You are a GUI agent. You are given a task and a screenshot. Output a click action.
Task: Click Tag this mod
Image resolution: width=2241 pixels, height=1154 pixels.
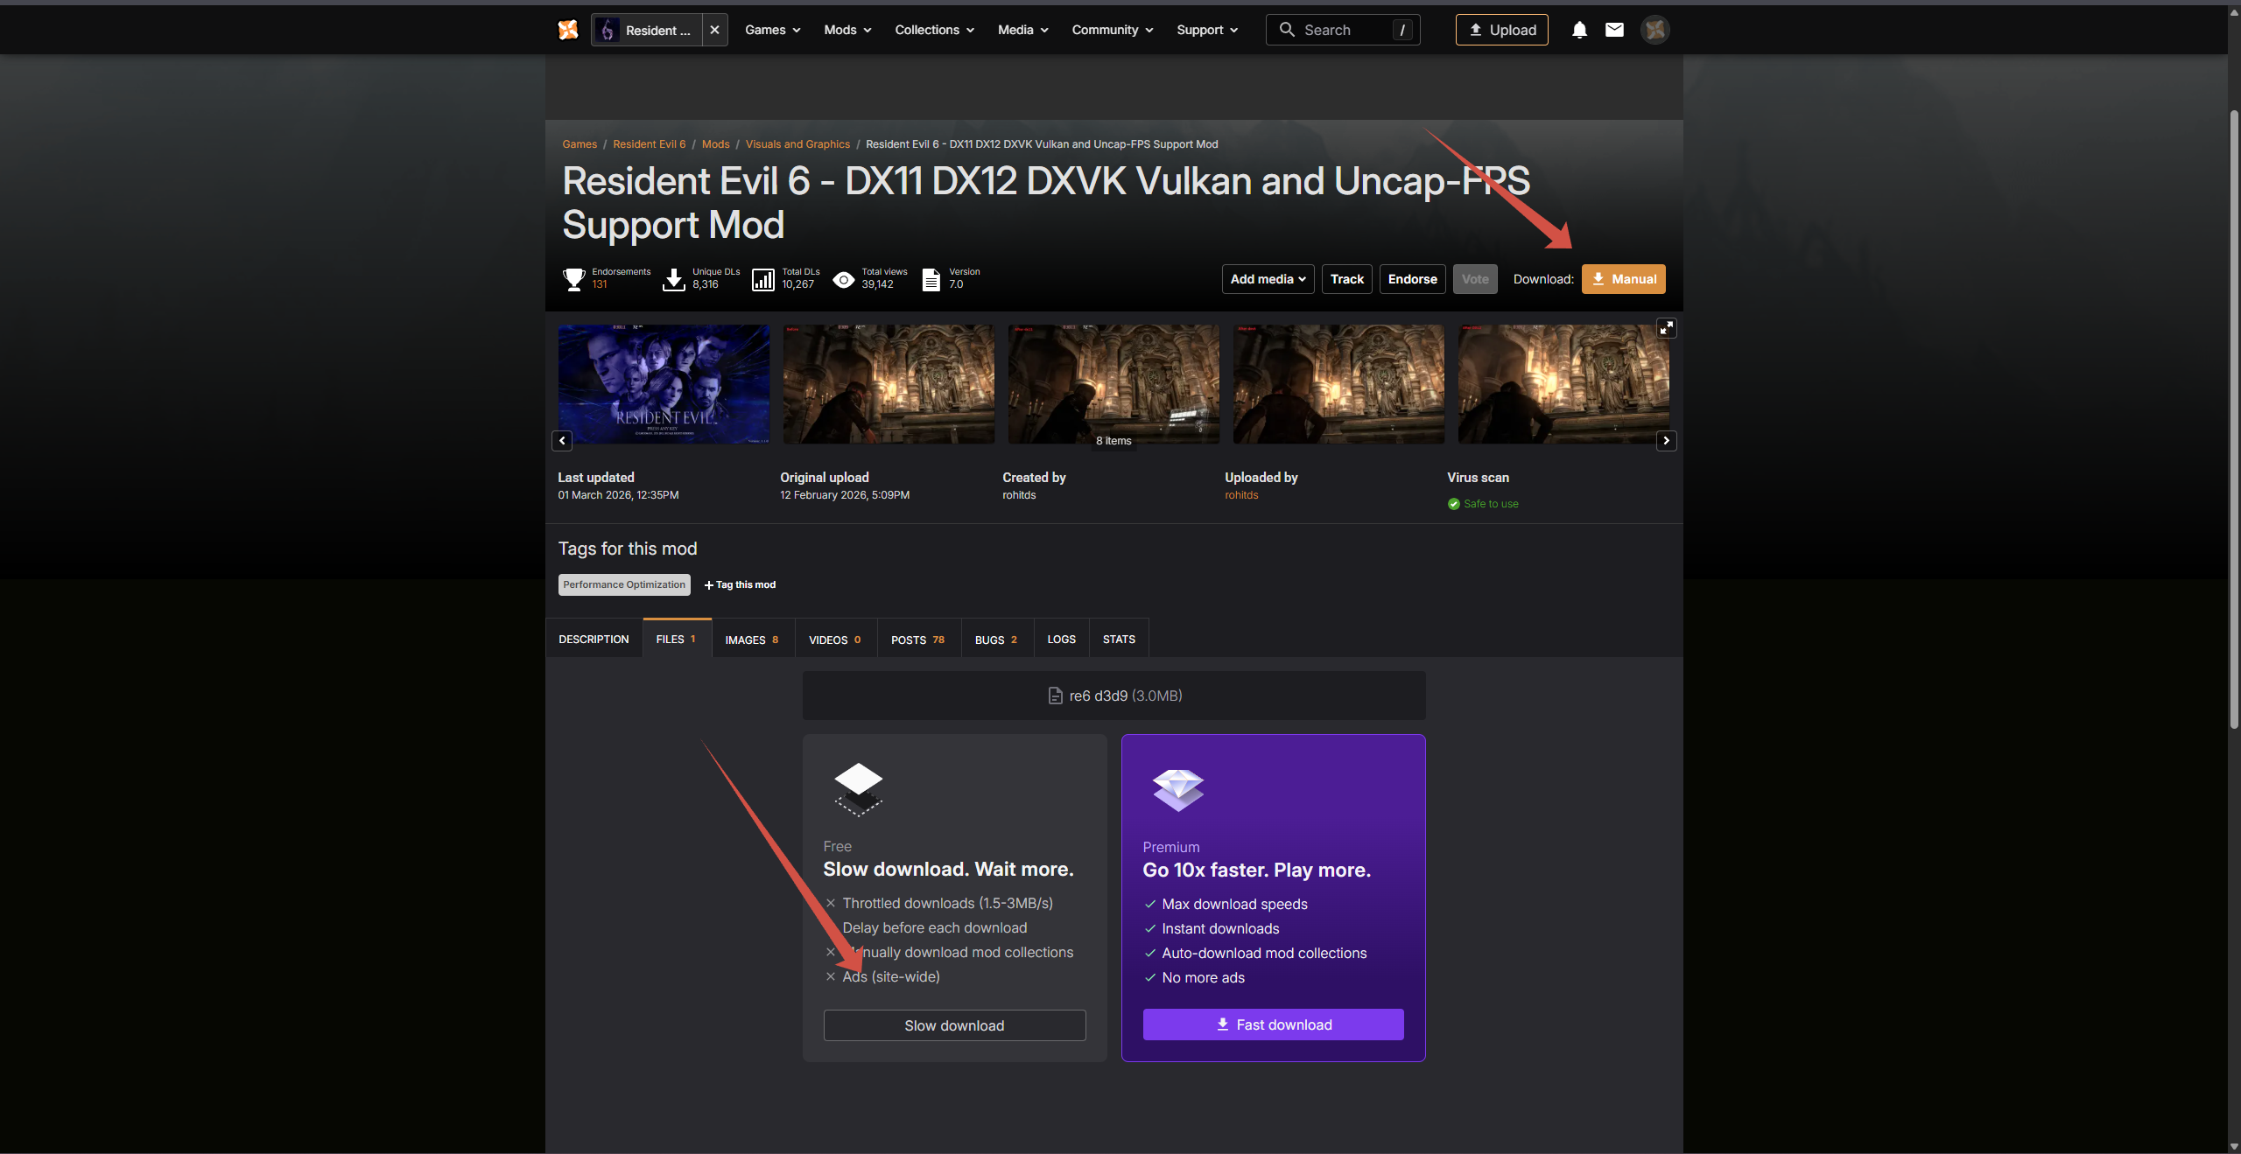point(740,584)
